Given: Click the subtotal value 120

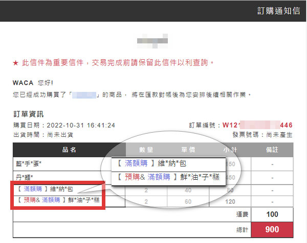Looking at the screenshot, I should pyautogui.click(x=230, y=202).
